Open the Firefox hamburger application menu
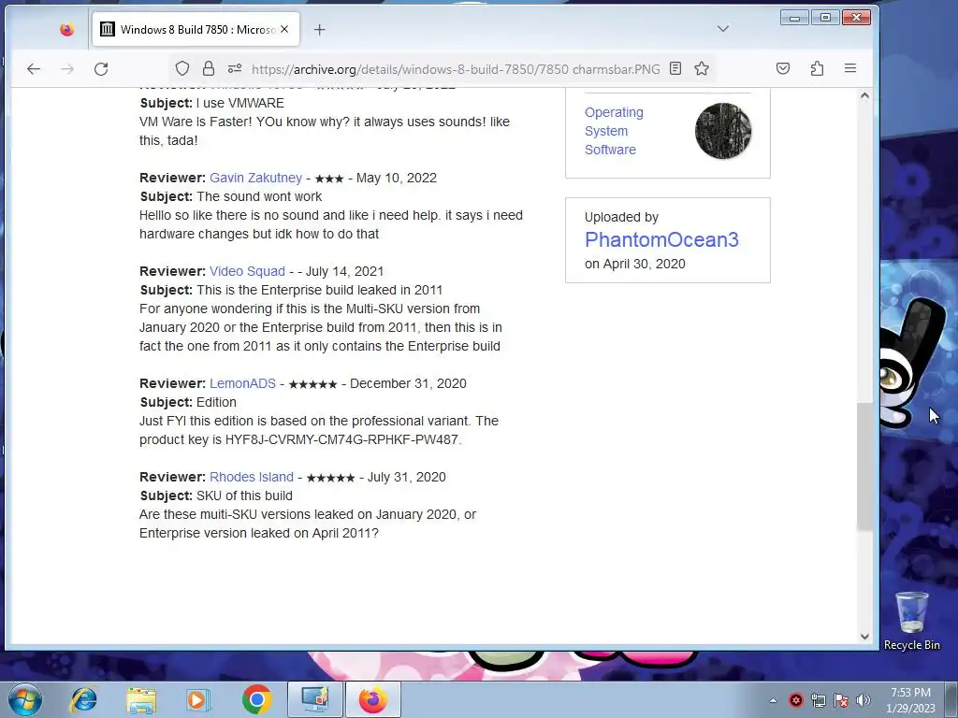The width and height of the screenshot is (958, 718). (x=849, y=68)
